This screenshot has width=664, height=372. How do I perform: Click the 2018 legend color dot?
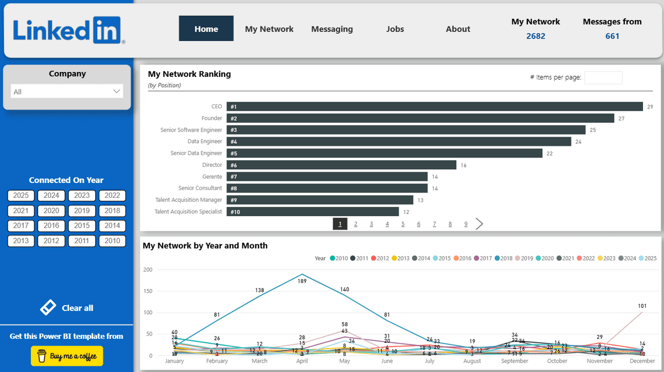[498, 258]
